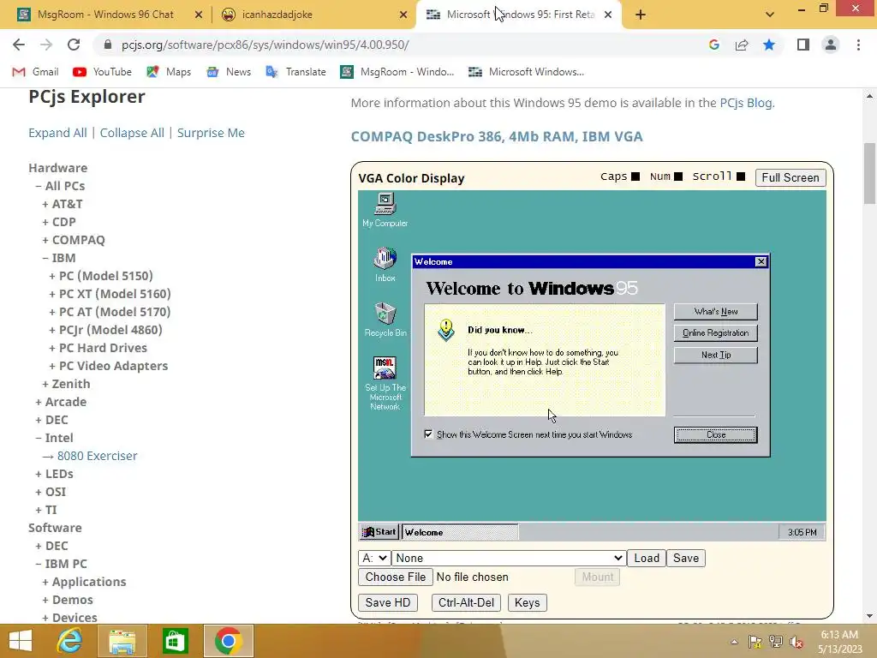877x658 pixels.
Task: Open new browser tab with plus
Action: pyautogui.click(x=641, y=15)
